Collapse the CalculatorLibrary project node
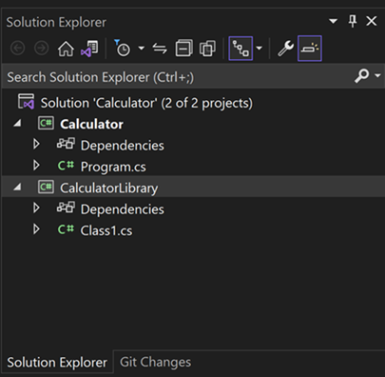 [17, 187]
